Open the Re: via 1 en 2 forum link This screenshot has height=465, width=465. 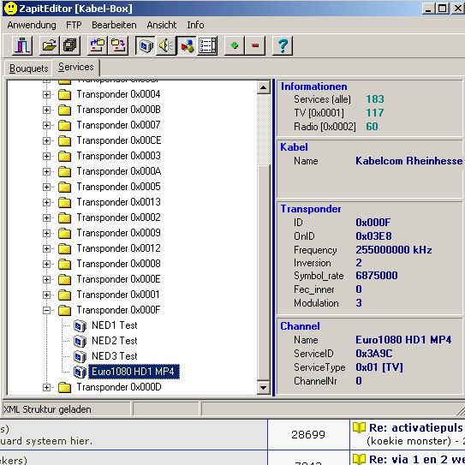tap(417, 459)
